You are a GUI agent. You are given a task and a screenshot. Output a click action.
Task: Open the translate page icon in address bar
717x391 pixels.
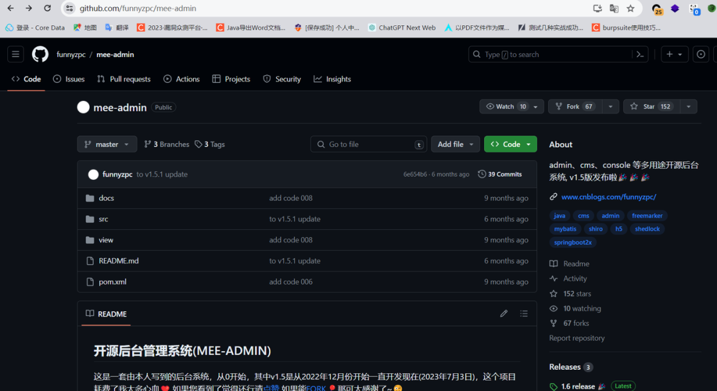[614, 8]
